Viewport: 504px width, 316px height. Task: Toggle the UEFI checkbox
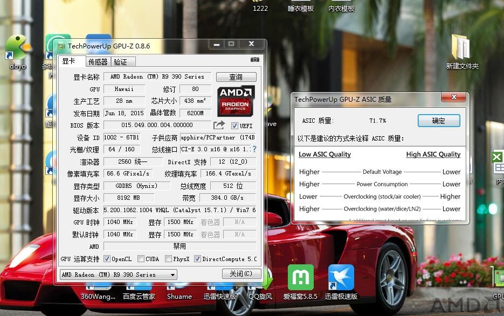click(x=234, y=125)
